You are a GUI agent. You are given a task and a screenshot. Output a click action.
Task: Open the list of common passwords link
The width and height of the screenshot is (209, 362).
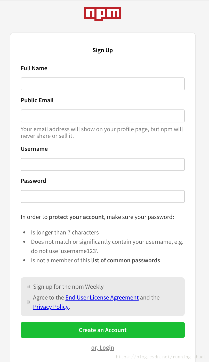coord(126,260)
